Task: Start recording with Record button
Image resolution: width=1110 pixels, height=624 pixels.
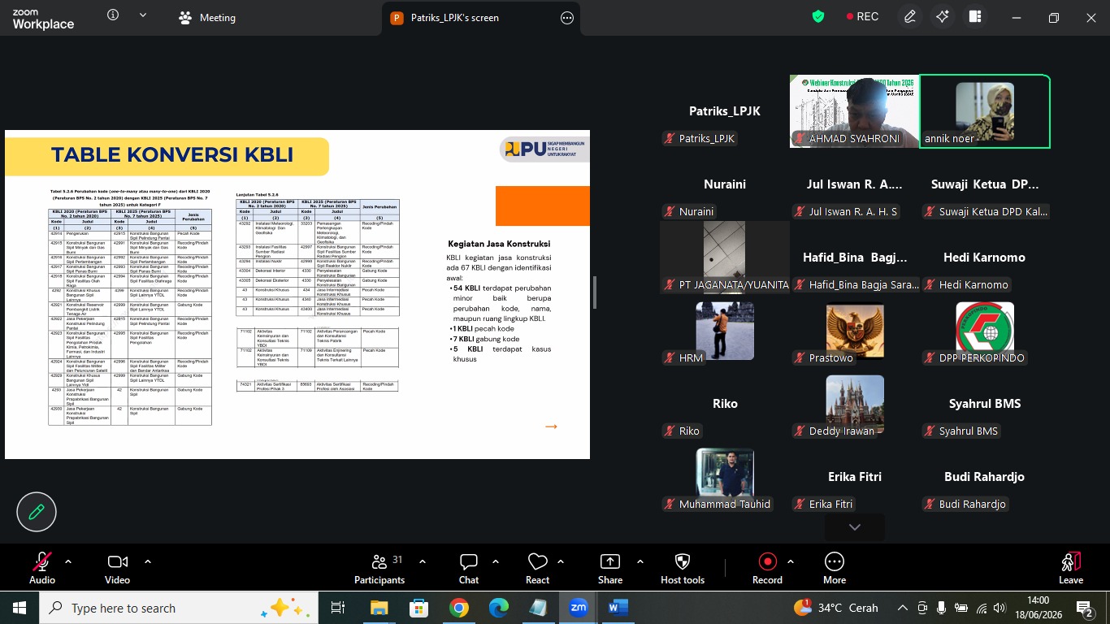Action: click(x=767, y=562)
